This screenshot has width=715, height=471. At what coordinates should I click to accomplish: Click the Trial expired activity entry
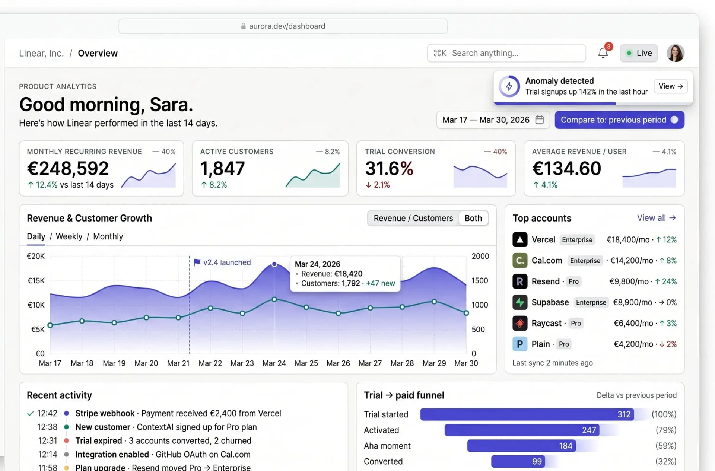click(x=163, y=441)
